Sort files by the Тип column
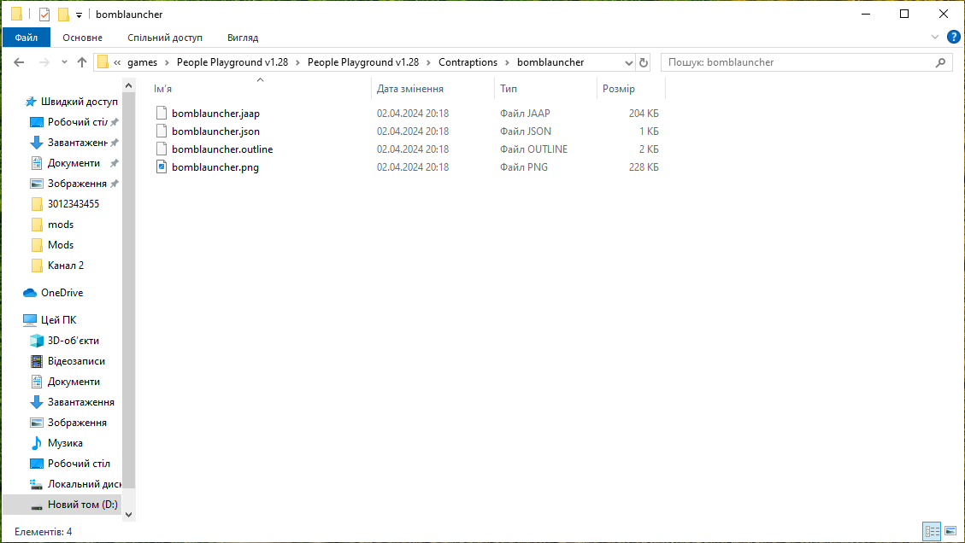The width and height of the screenshot is (965, 543). (x=545, y=89)
